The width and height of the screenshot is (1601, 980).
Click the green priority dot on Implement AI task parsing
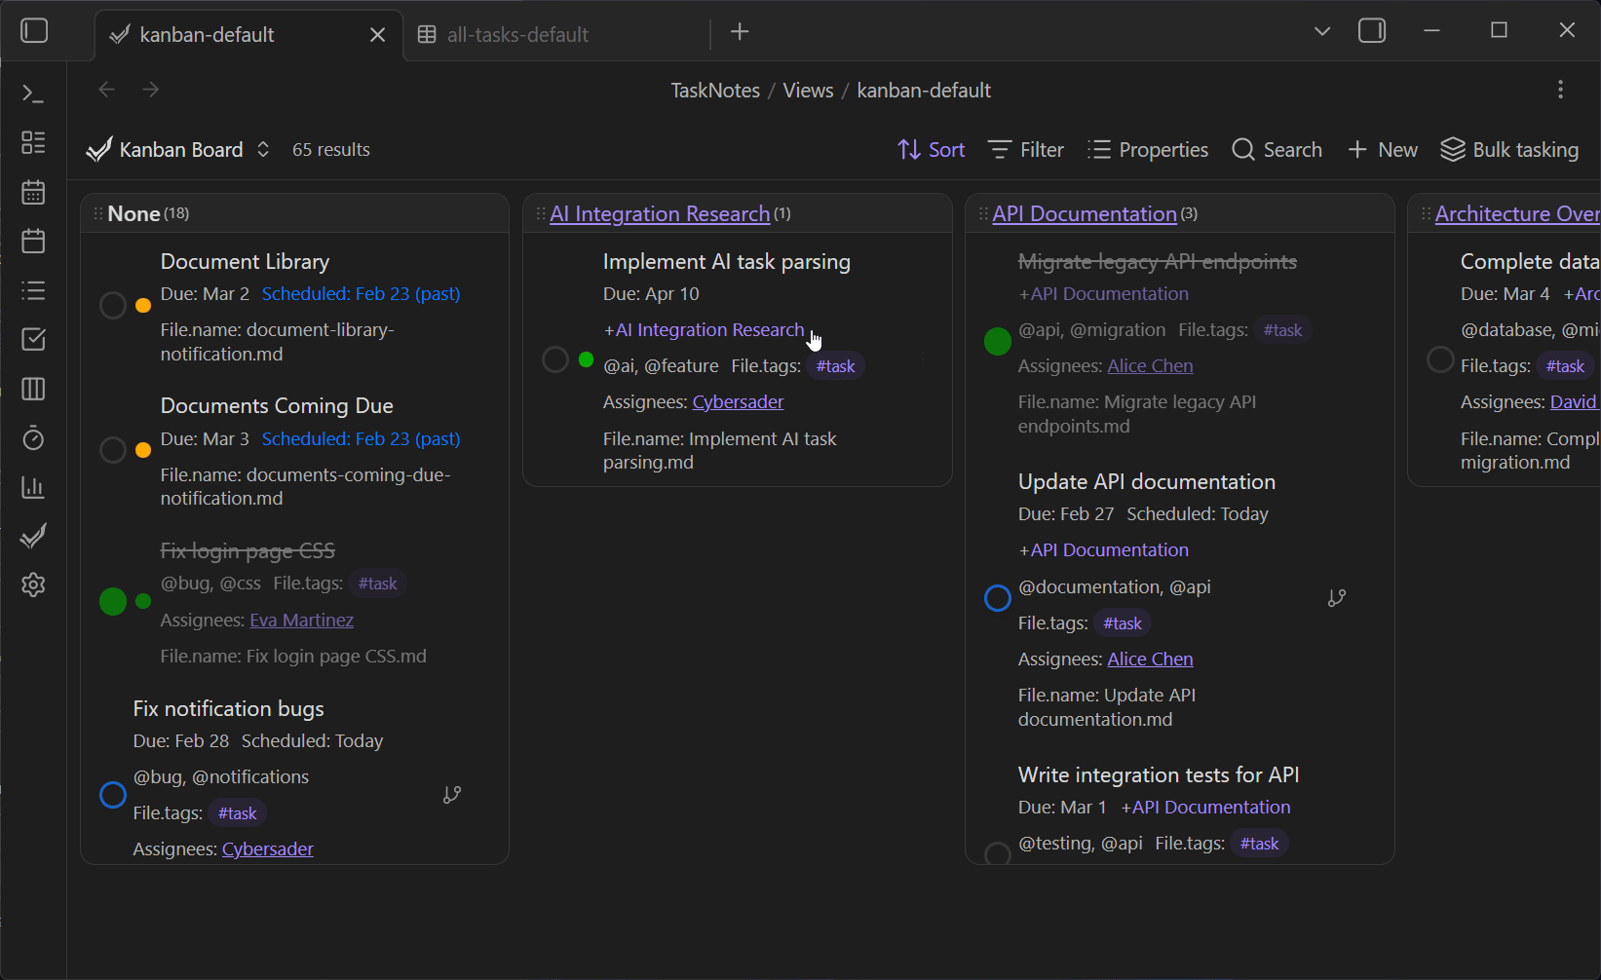tap(586, 359)
